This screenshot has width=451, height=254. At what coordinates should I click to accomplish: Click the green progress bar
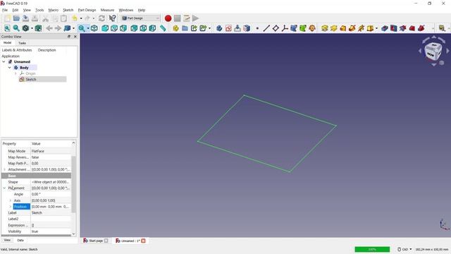(x=372, y=249)
